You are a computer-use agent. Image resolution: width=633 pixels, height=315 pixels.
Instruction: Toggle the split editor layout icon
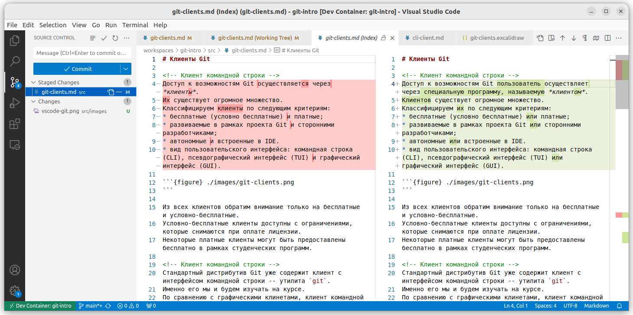607,38
